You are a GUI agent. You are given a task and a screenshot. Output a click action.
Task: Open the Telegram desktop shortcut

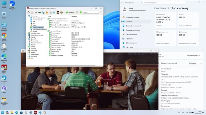[4, 79]
